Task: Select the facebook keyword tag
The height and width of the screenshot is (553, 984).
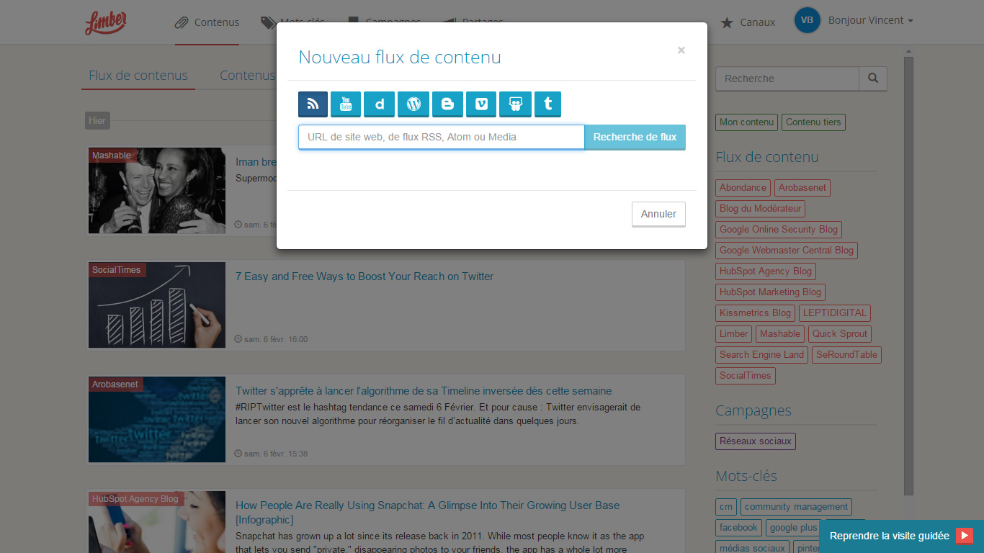Action: click(x=738, y=528)
